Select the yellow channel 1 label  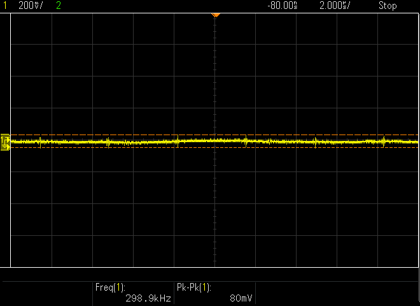coord(5,6)
